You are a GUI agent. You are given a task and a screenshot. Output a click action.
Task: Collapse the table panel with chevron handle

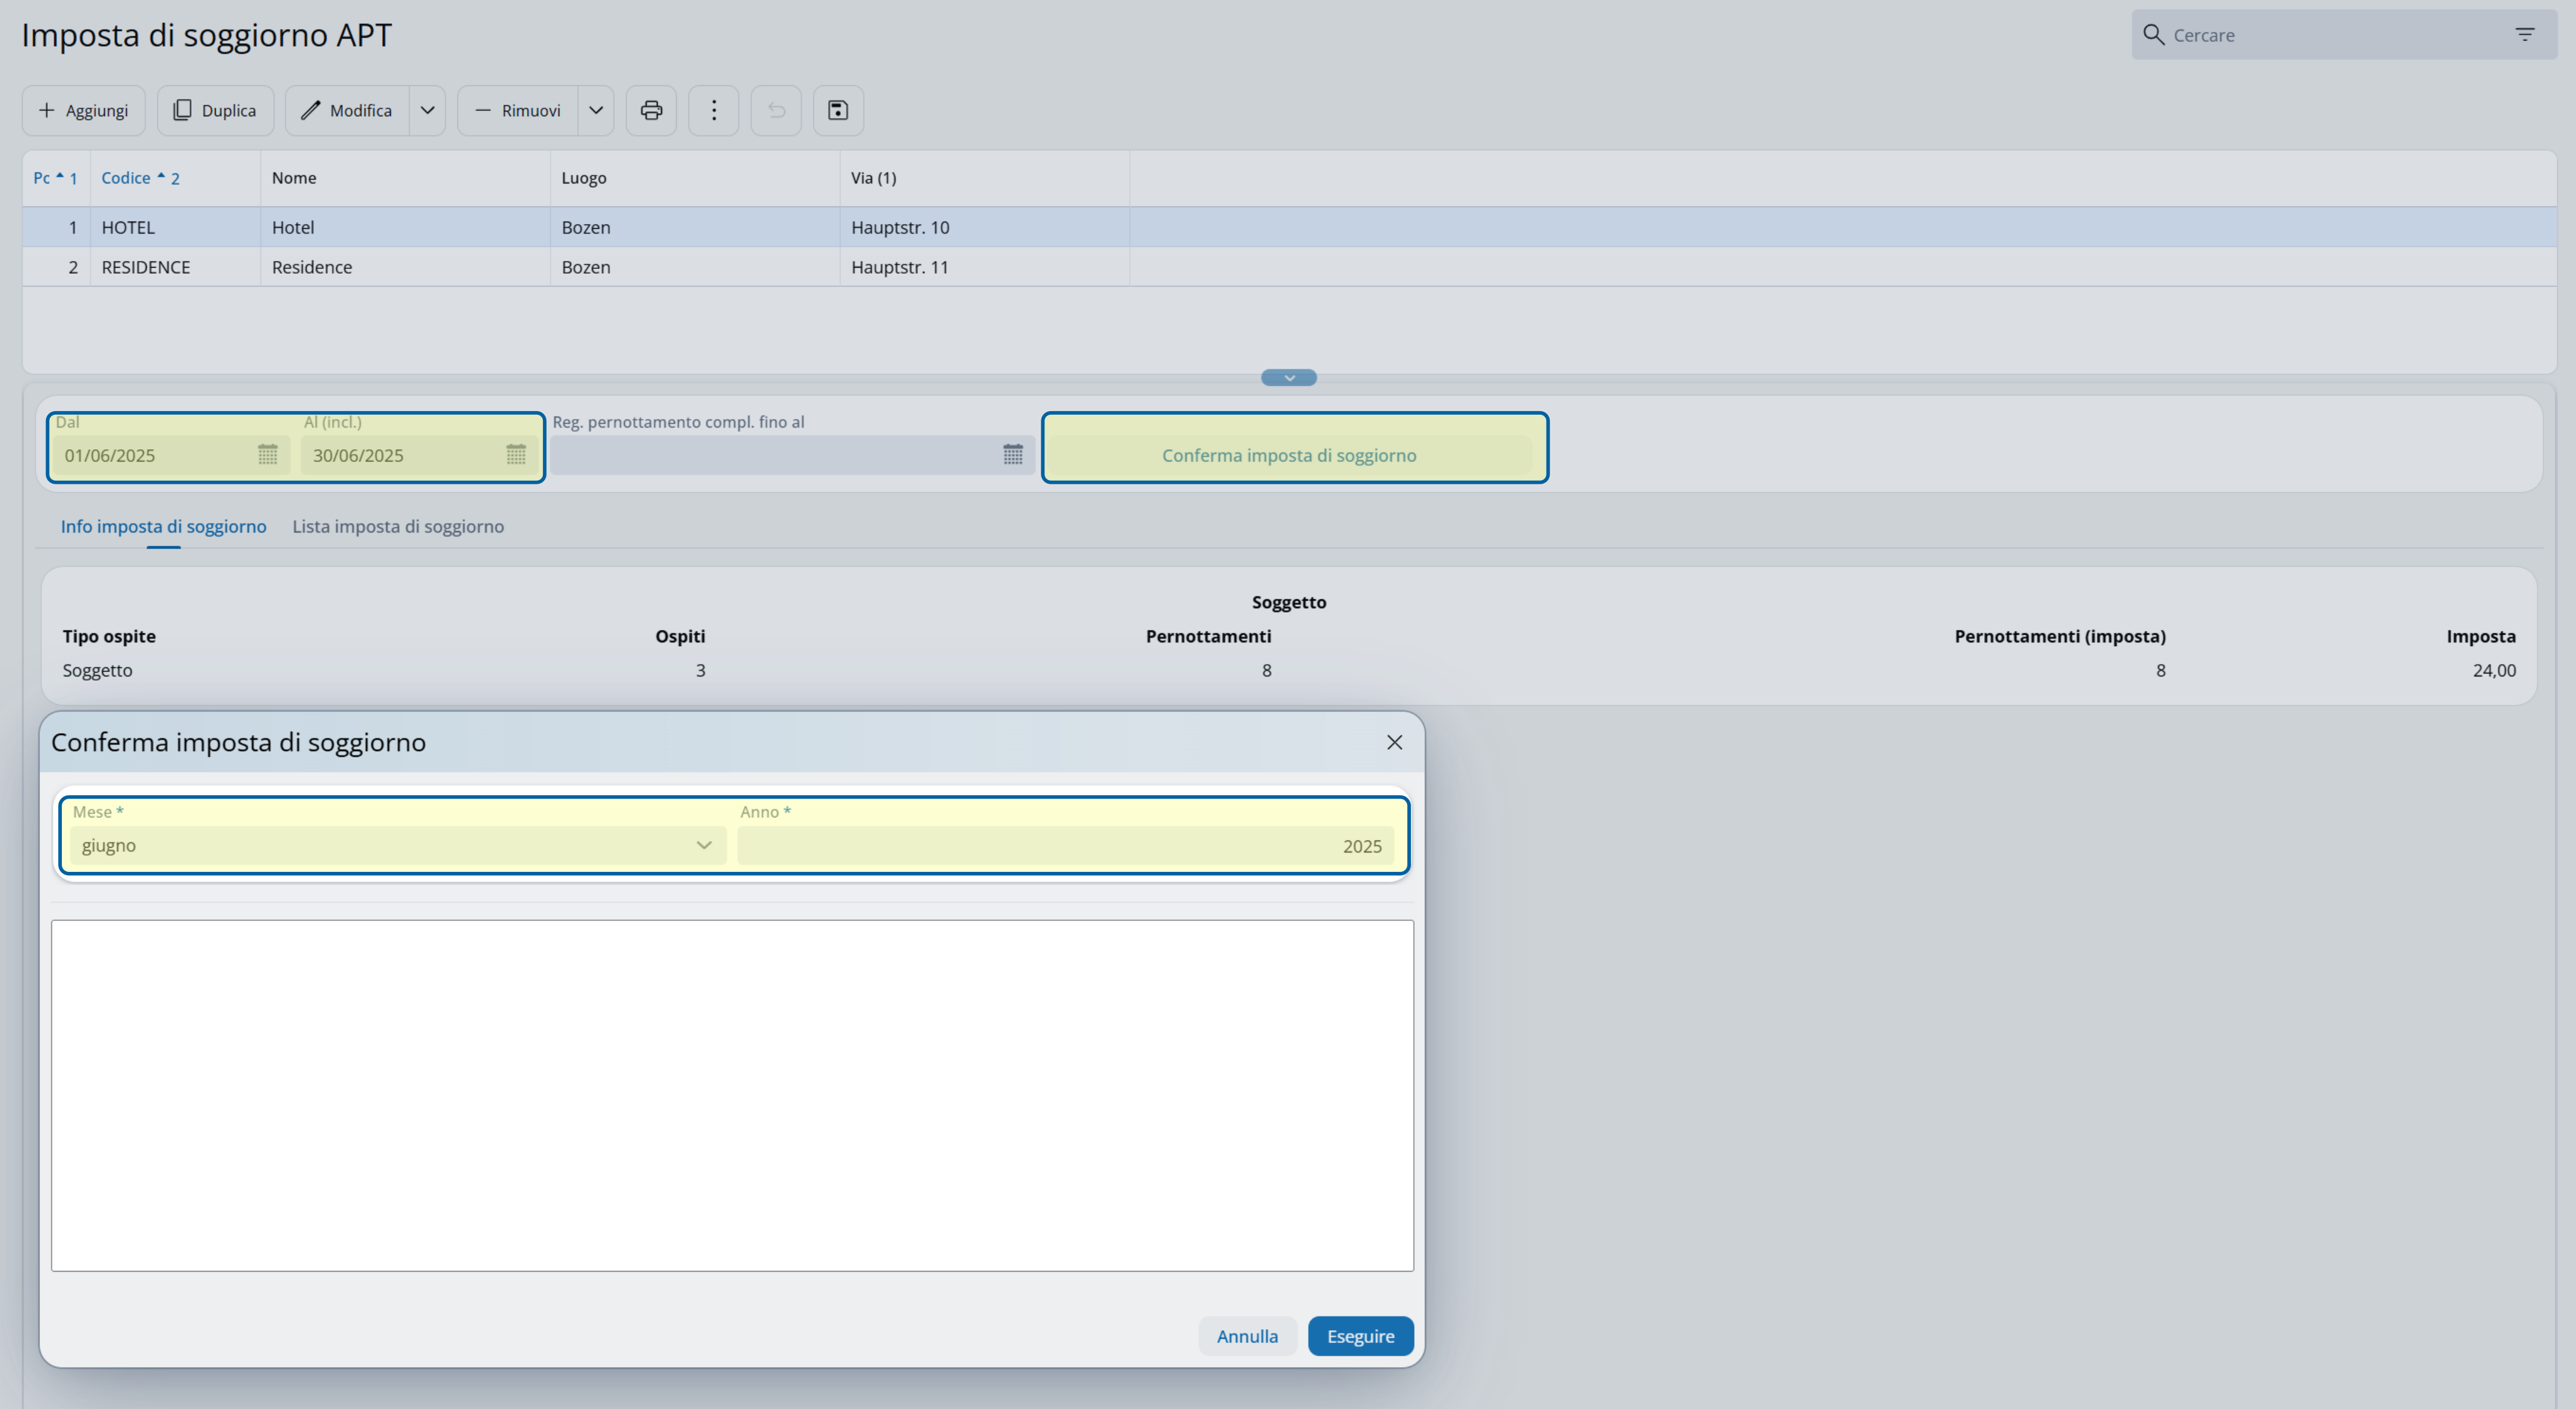click(1288, 378)
